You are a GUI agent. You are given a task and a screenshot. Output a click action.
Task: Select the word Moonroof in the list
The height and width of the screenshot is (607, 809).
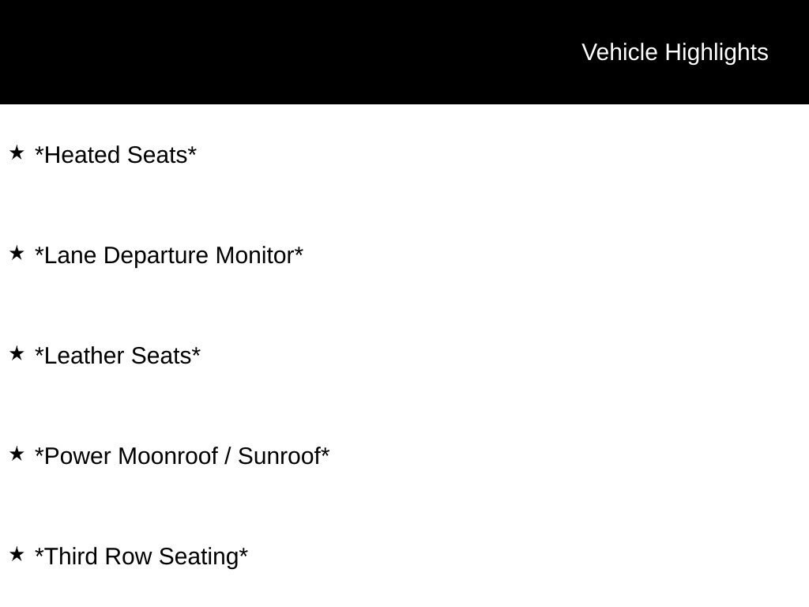pyautogui.click(x=168, y=456)
